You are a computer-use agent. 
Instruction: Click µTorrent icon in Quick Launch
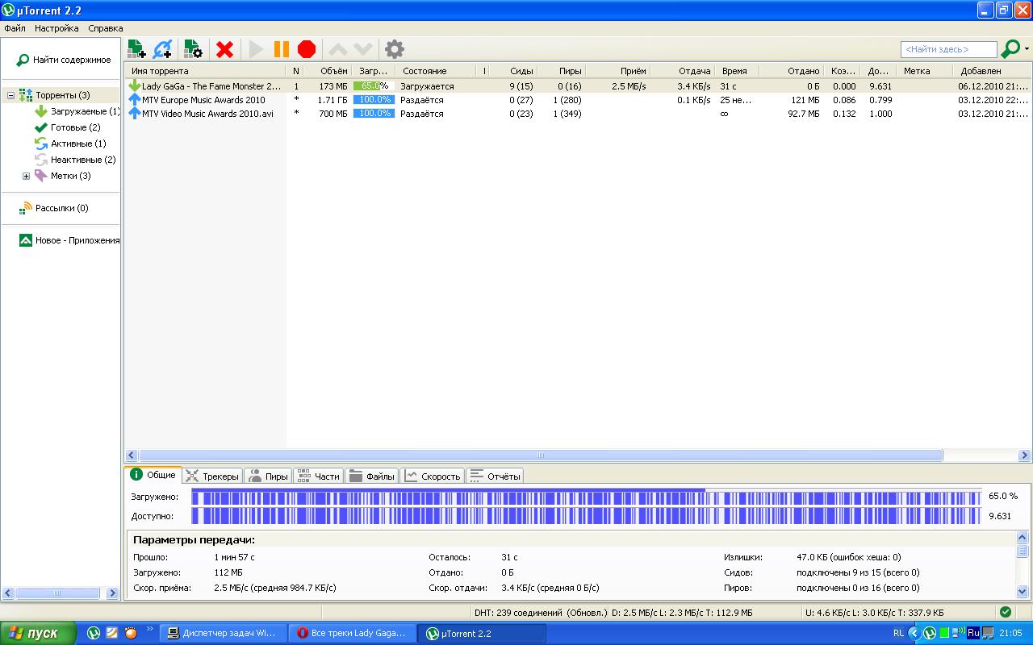pos(94,633)
